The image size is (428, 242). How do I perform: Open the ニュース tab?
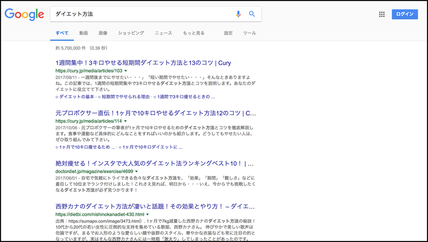163,33
